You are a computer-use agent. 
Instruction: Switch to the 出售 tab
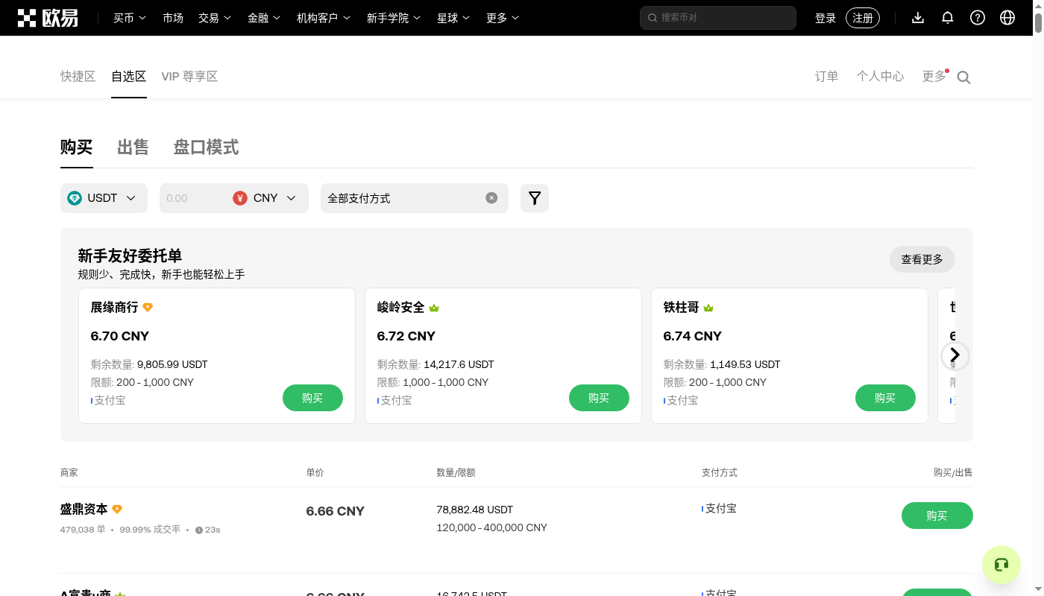[133, 147]
